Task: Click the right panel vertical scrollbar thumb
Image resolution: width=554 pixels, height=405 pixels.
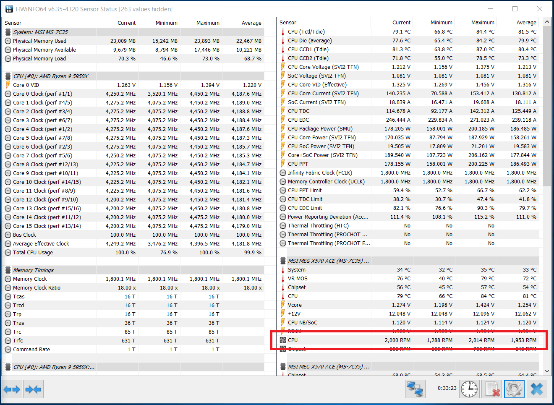Action: [547, 106]
